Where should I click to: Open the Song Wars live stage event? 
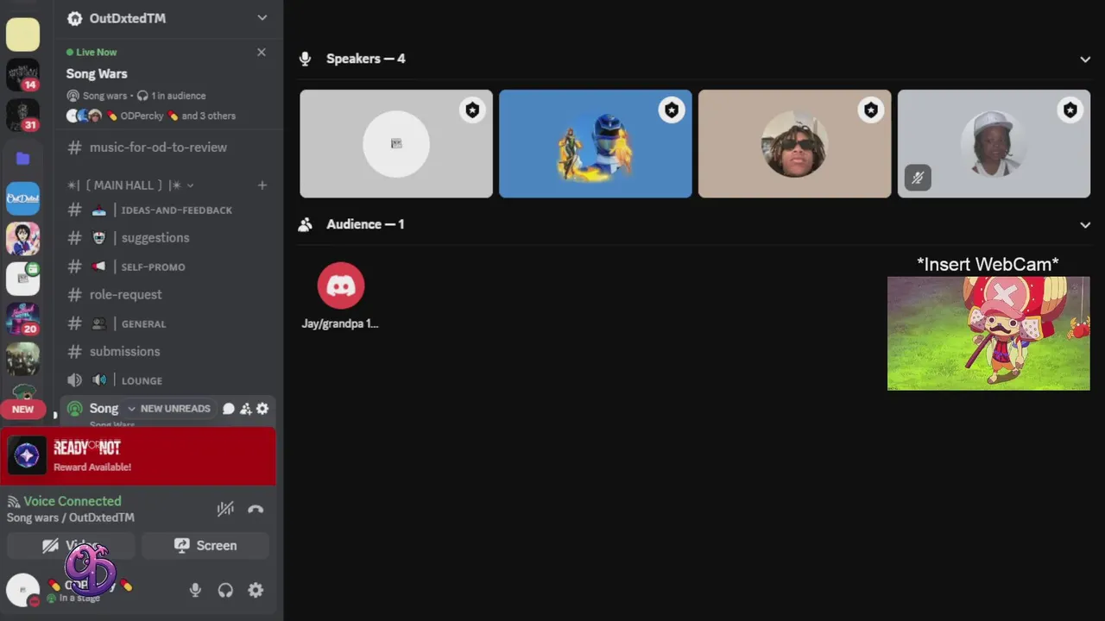(x=97, y=74)
